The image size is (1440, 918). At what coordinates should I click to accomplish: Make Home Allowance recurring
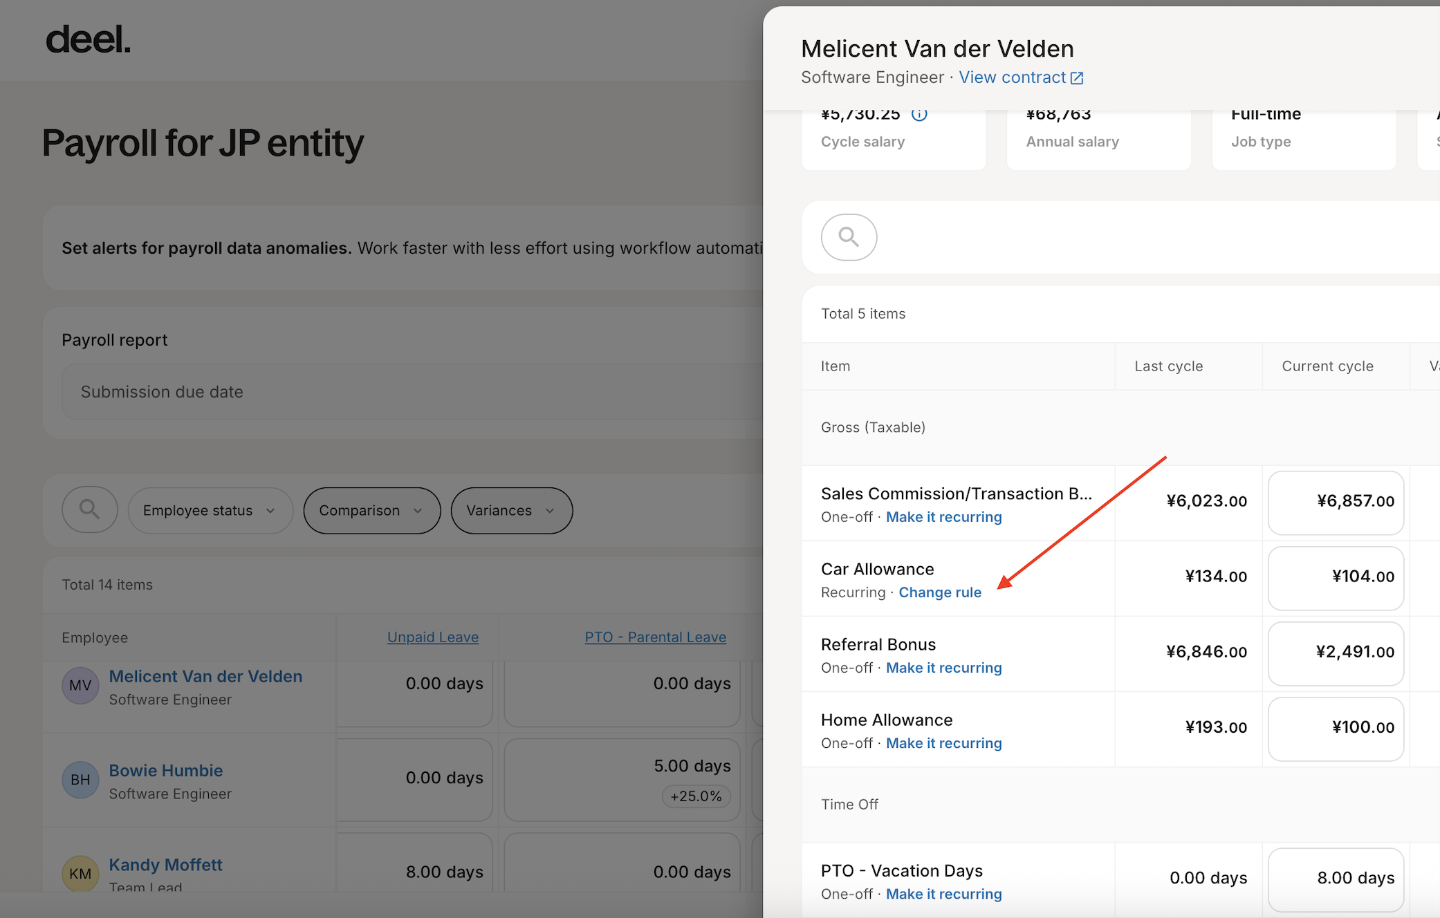point(943,743)
